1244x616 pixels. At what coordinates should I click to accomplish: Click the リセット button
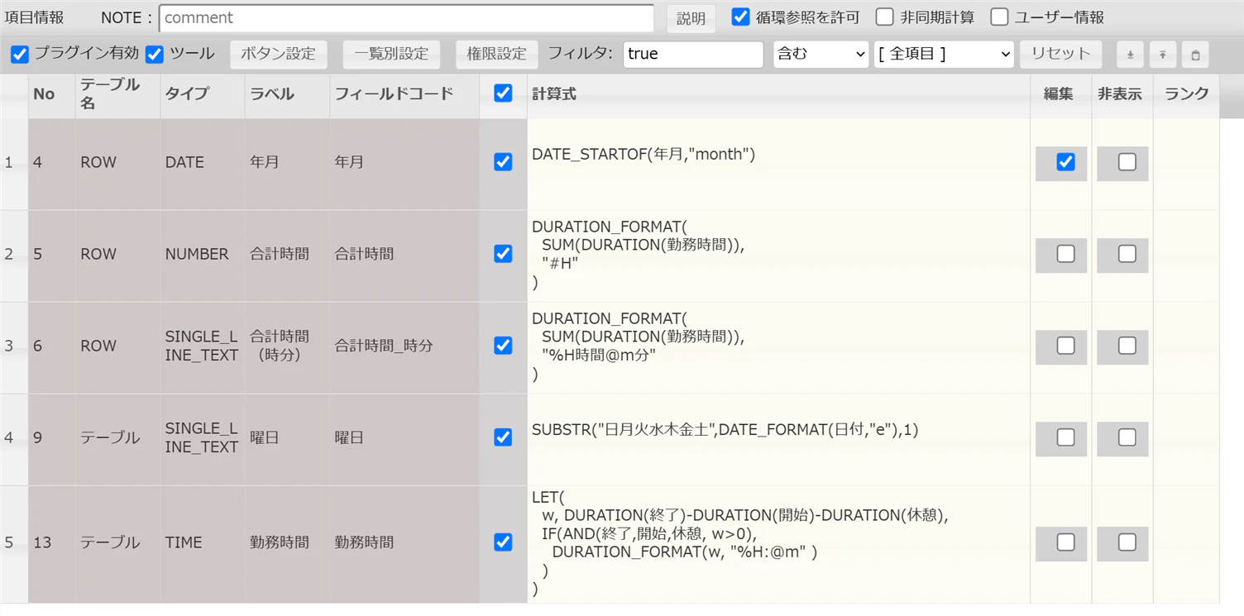coord(1060,54)
